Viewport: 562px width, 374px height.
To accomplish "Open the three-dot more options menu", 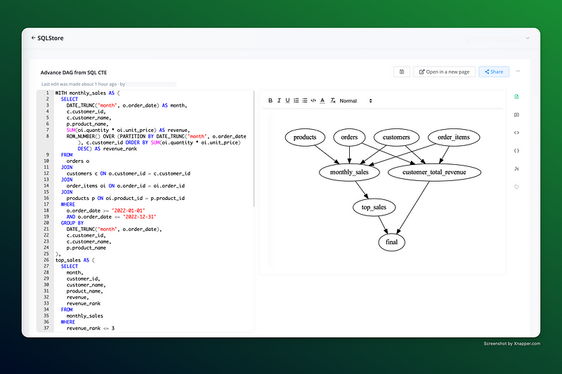I will pos(518,71).
